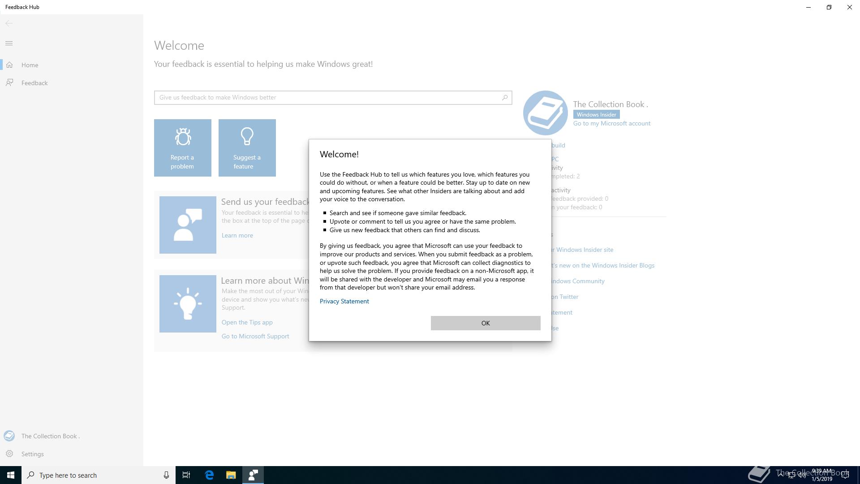Click the 'The Collection Book .' profile name

pyautogui.click(x=611, y=104)
